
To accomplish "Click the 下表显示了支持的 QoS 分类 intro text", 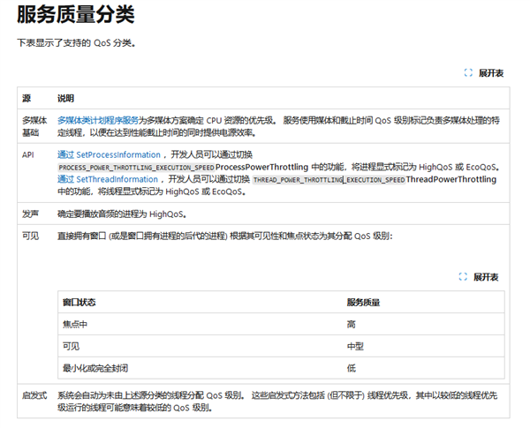I will coord(76,42).
